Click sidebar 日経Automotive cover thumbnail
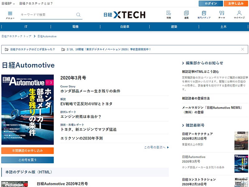This screenshot has height=187, width=249. pos(241,164)
